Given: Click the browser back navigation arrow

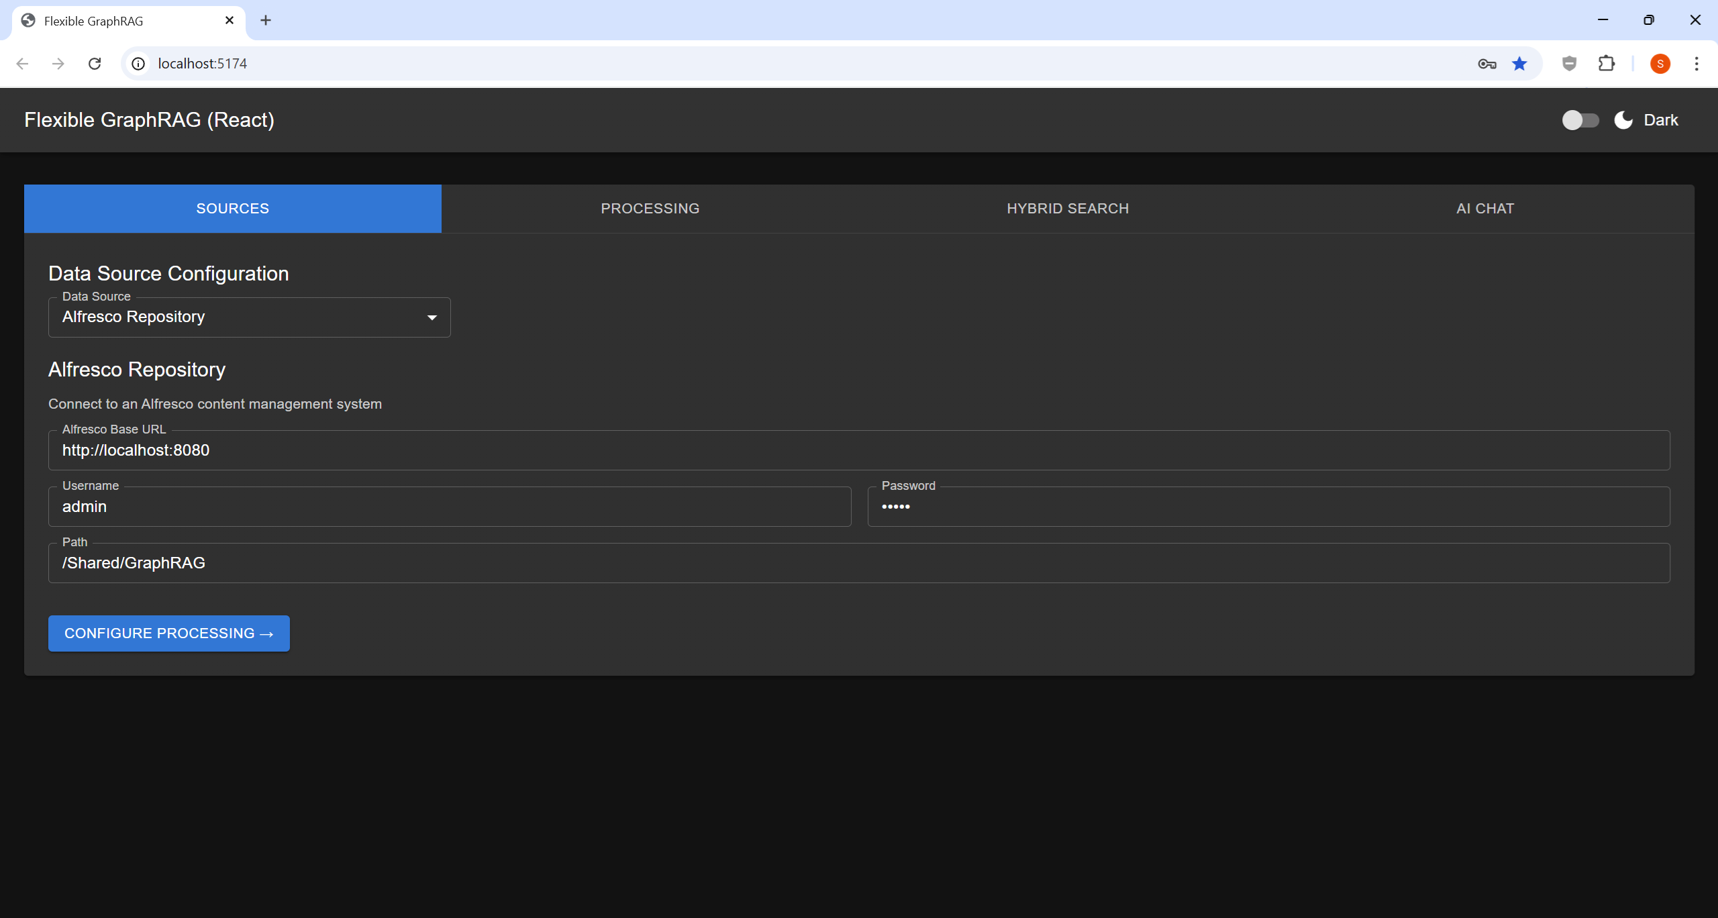Looking at the screenshot, I should tap(23, 63).
